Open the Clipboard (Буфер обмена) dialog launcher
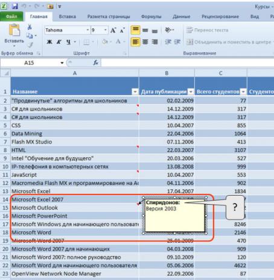This screenshot has height=280, width=274. 38,54
